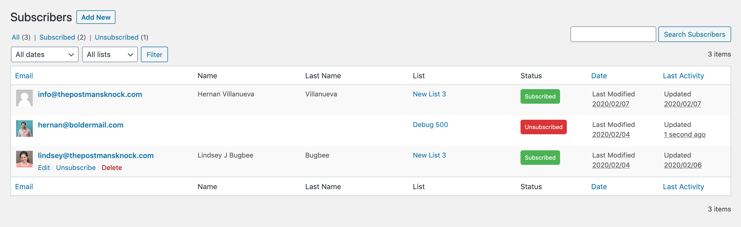Click Subscribed badge for info@thepostmansknock.com
Screen dimensions: 741x227
(x=540, y=96)
